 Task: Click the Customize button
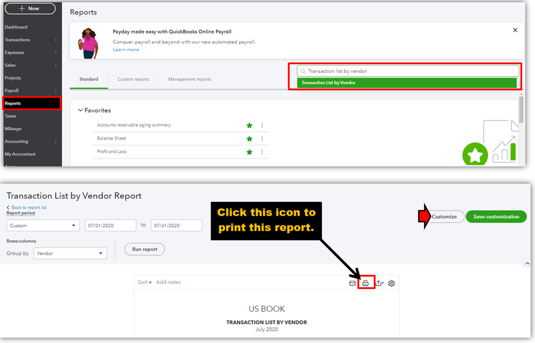click(444, 217)
